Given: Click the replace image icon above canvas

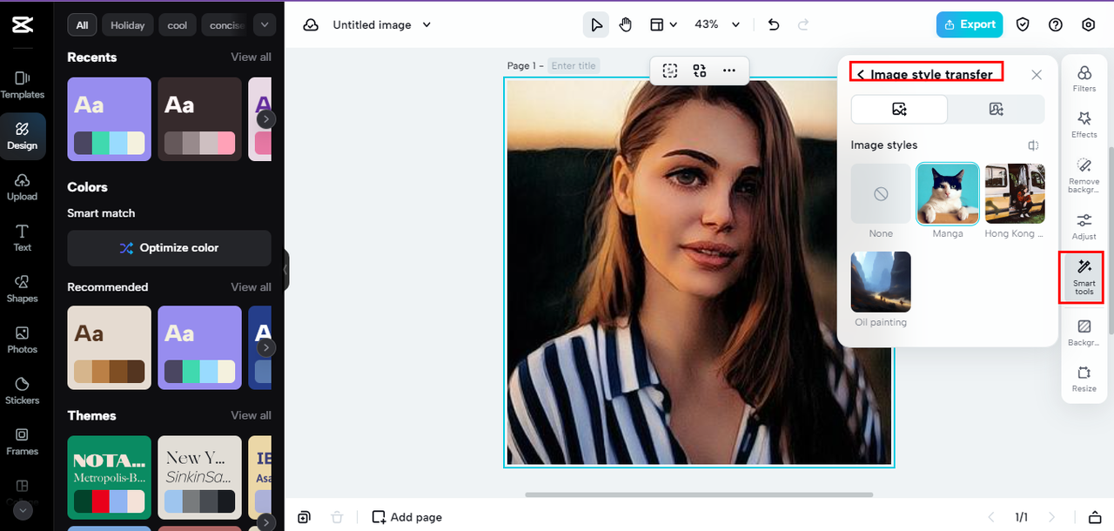Looking at the screenshot, I should [700, 71].
